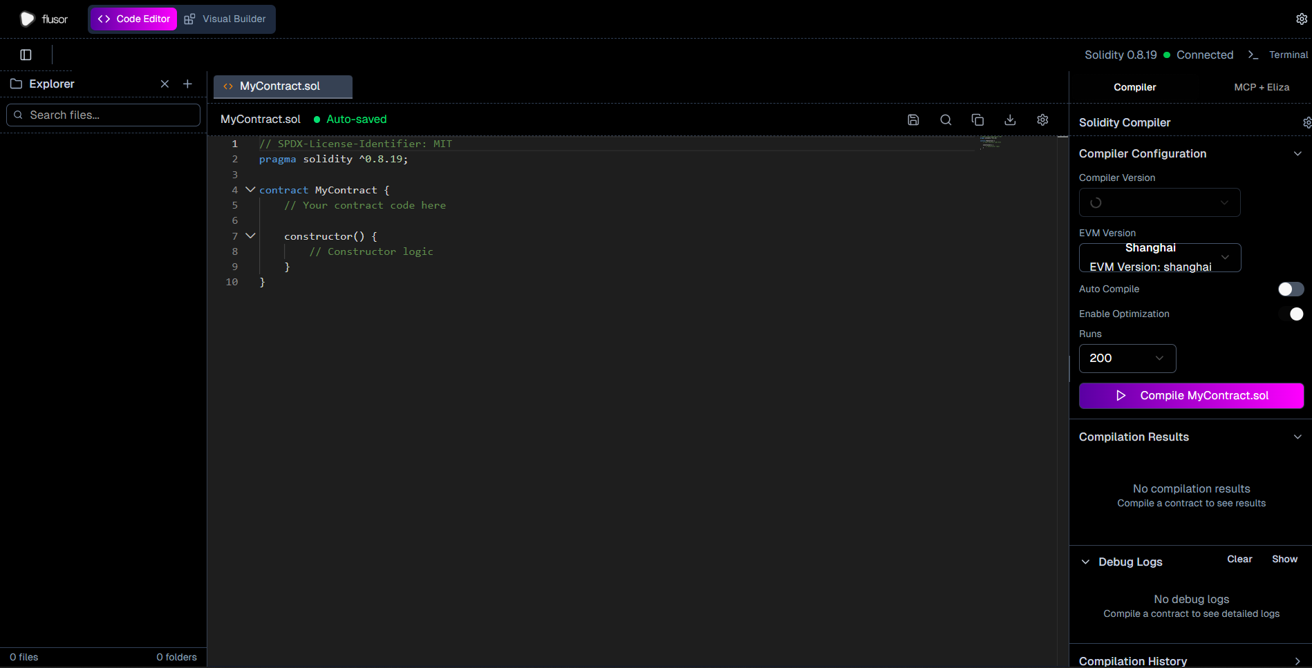Click the Compile MyContract.sol button
The width and height of the screenshot is (1312, 668).
click(1191, 396)
